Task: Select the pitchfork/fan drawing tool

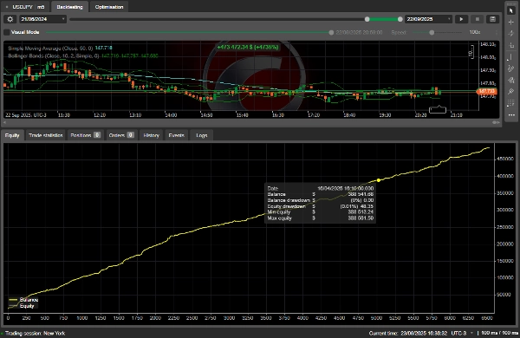Action: click(511, 81)
